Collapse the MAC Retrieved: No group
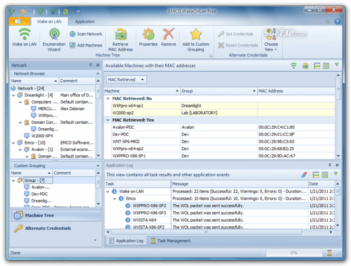351x266 pixels. pos(108,99)
